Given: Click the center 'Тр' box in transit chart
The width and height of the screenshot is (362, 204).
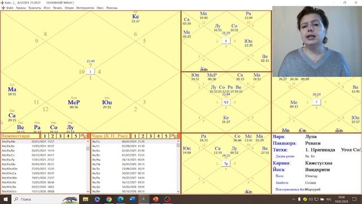Looking at the screenshot, I should point(226,164).
